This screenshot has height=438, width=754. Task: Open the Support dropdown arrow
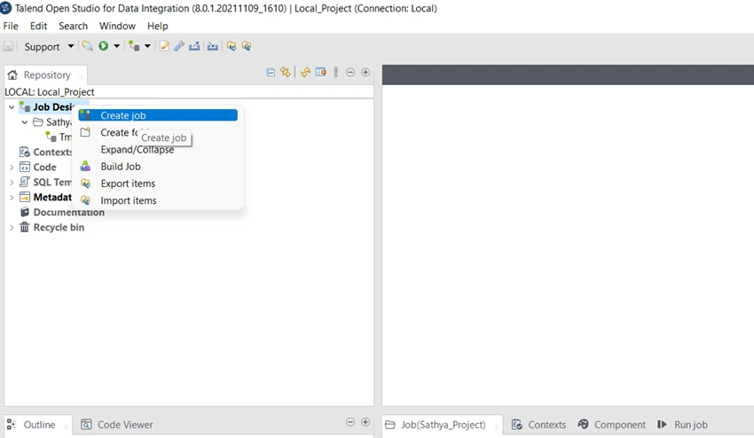pos(71,46)
